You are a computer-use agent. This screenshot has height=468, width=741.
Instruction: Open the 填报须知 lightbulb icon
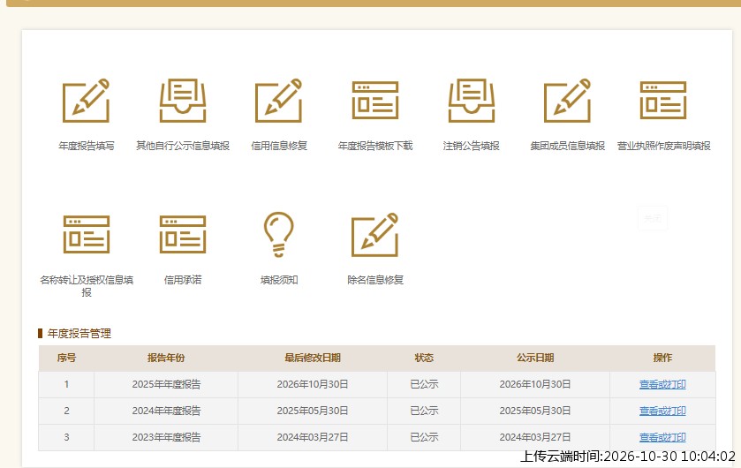(x=279, y=234)
